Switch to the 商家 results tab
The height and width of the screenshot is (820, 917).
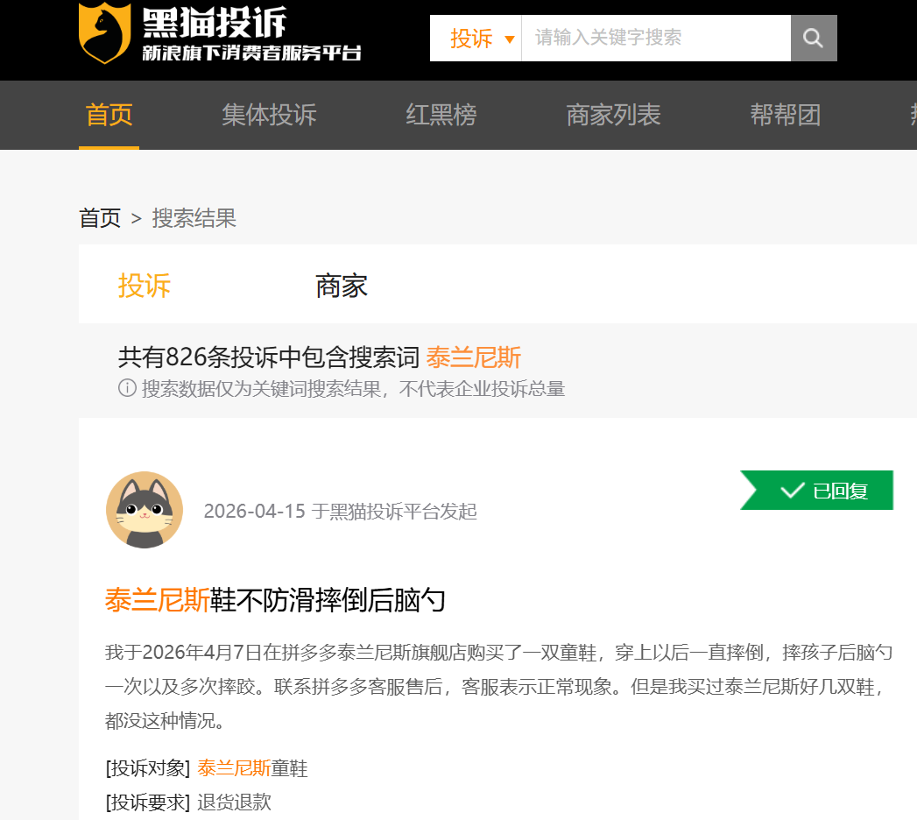coord(342,286)
